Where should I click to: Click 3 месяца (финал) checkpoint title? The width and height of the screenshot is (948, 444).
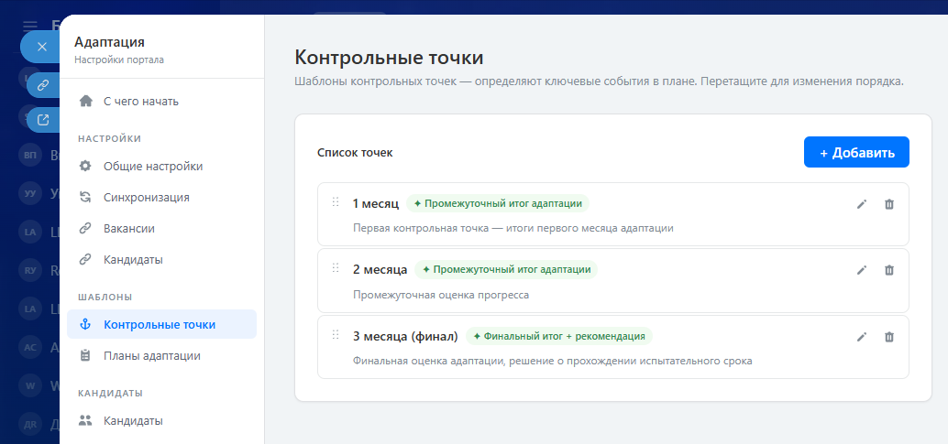405,336
